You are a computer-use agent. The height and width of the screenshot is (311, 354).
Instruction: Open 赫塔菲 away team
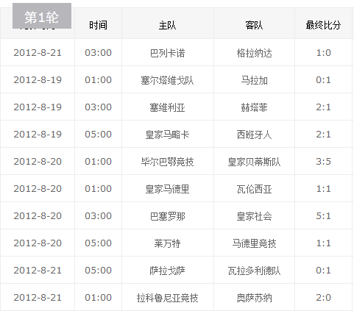pyautogui.click(x=254, y=107)
